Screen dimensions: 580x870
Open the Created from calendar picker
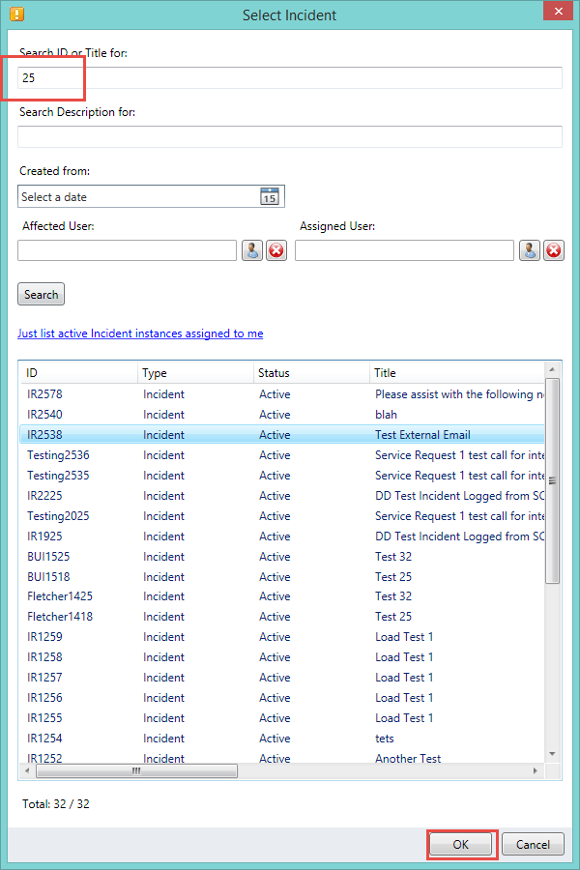[x=269, y=196]
